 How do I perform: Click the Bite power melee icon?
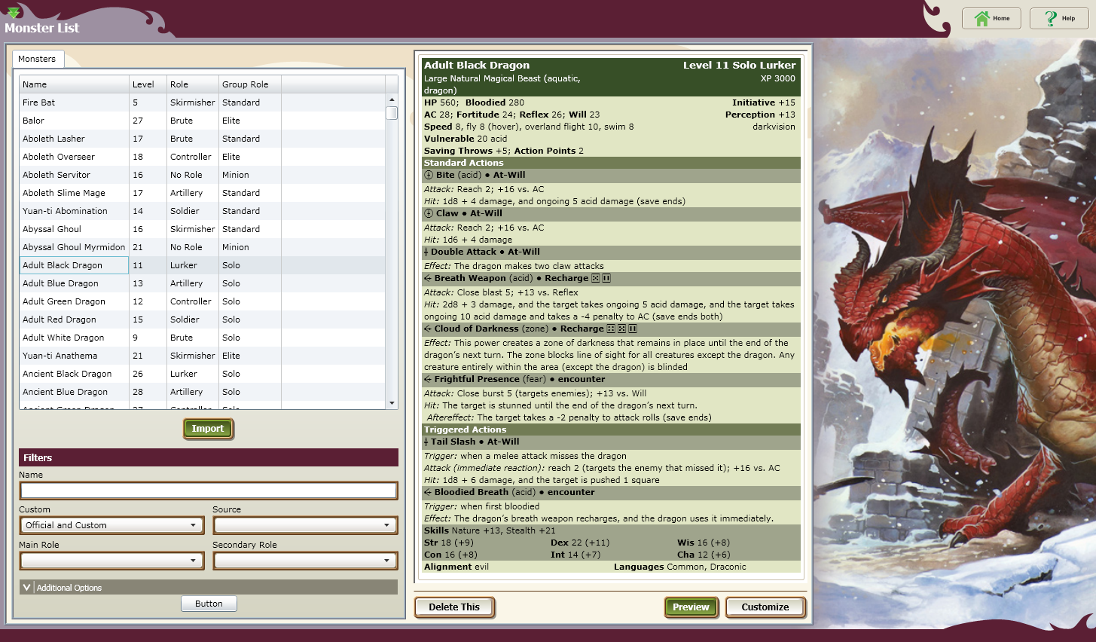(x=429, y=175)
